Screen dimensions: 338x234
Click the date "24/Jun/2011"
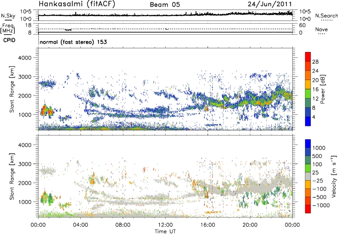click(x=270, y=4)
